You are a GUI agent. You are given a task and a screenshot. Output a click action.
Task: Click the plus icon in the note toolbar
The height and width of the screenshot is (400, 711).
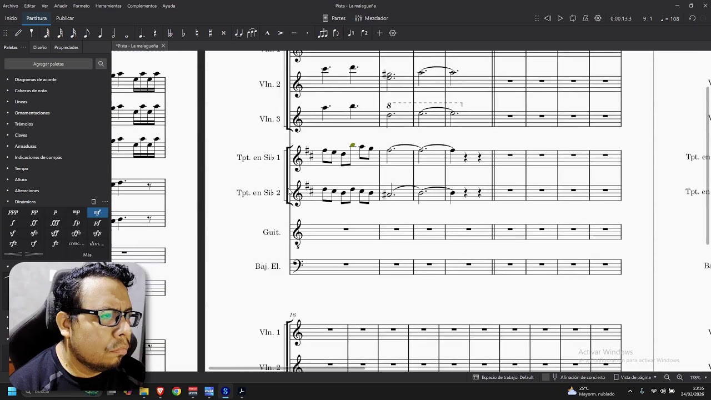pos(379,33)
